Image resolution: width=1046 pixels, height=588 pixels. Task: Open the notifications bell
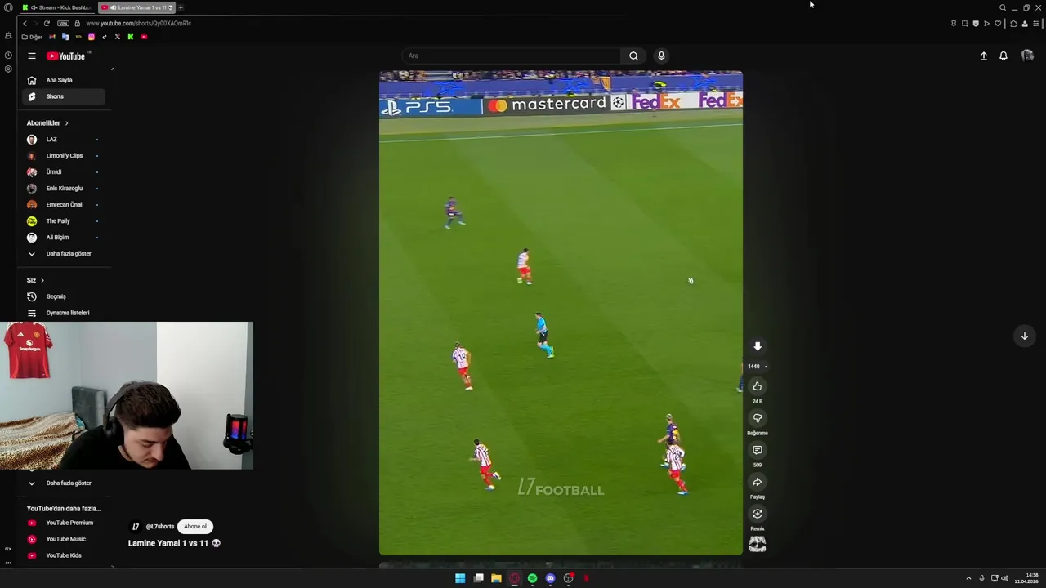1004,56
